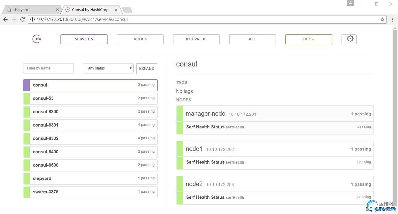Select the consul-8301 service
Screen dimensions: 398x214
coord(90,125)
